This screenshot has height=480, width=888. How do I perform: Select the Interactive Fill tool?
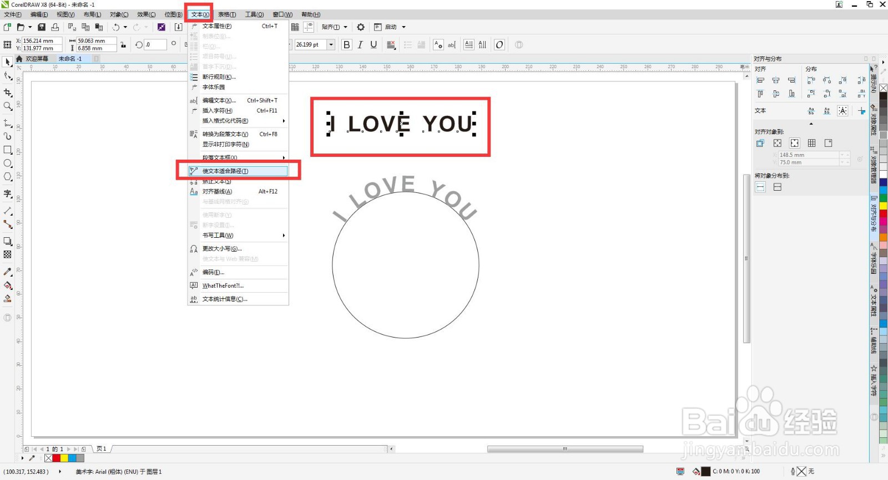tap(8, 285)
